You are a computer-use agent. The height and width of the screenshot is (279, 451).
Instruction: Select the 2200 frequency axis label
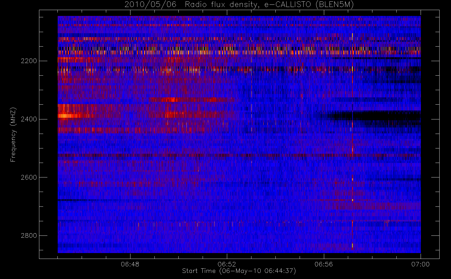coord(29,61)
